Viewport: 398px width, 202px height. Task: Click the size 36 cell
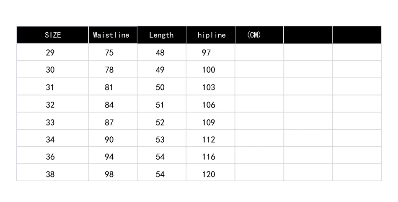50,157
